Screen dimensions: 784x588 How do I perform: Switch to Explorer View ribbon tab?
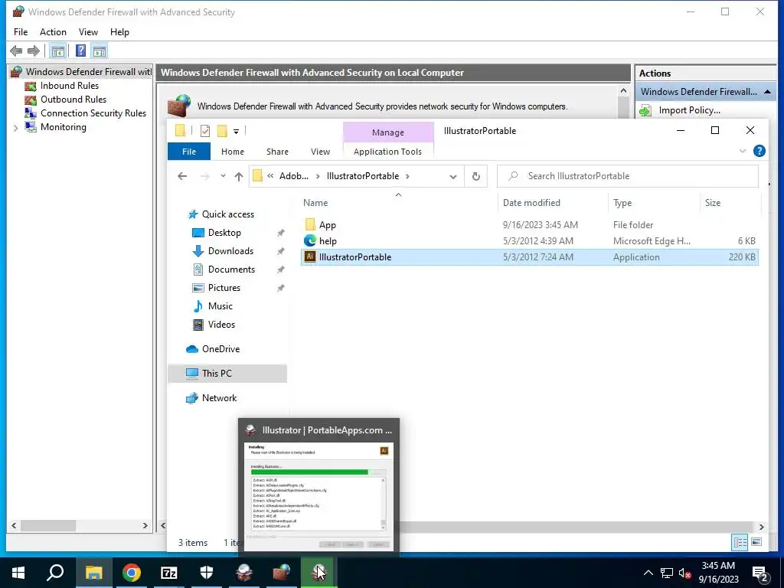[320, 152]
